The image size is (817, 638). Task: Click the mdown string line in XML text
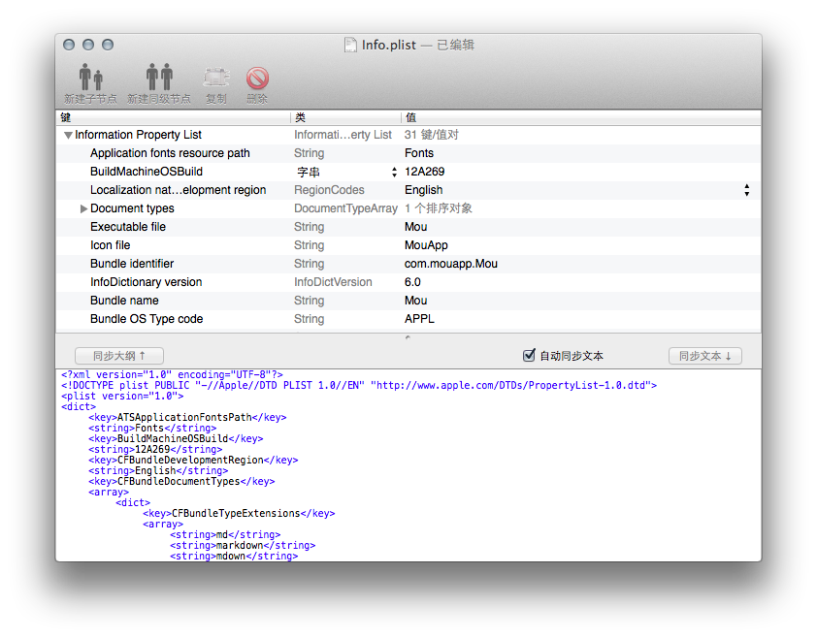click(234, 557)
